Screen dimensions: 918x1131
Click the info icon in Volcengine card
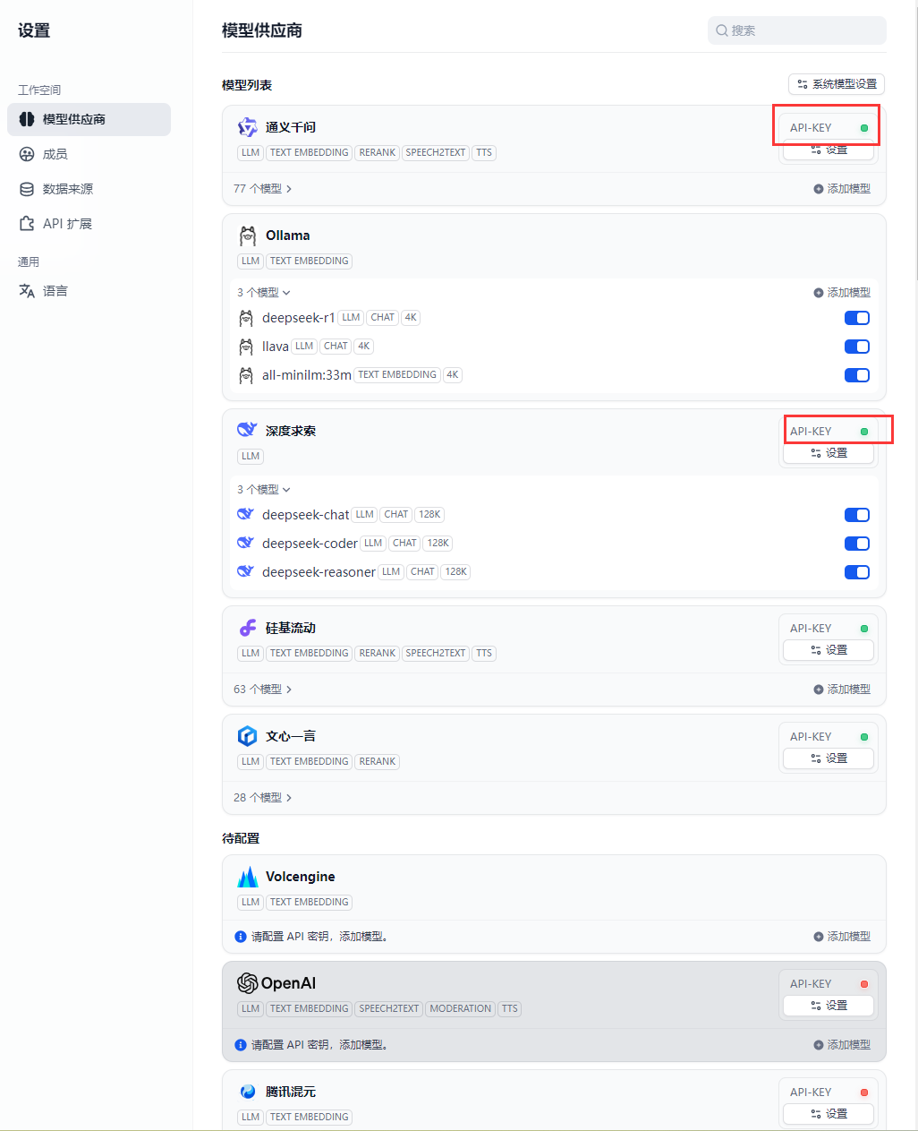coord(241,937)
